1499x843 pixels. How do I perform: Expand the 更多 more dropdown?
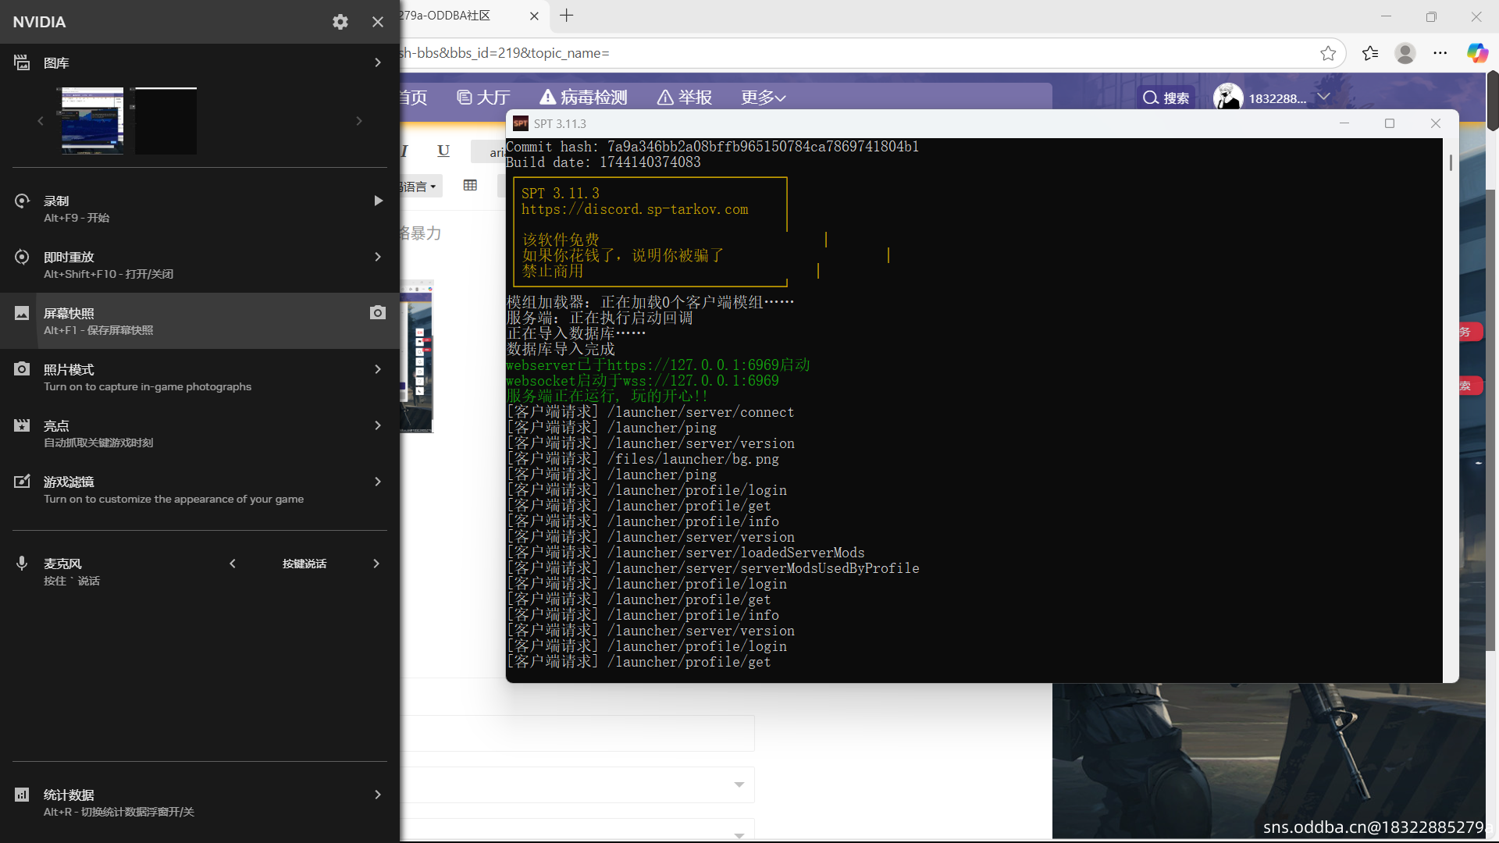pos(764,98)
